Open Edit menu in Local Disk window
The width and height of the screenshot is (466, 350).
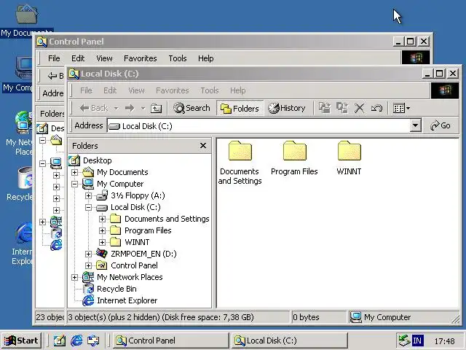point(110,90)
